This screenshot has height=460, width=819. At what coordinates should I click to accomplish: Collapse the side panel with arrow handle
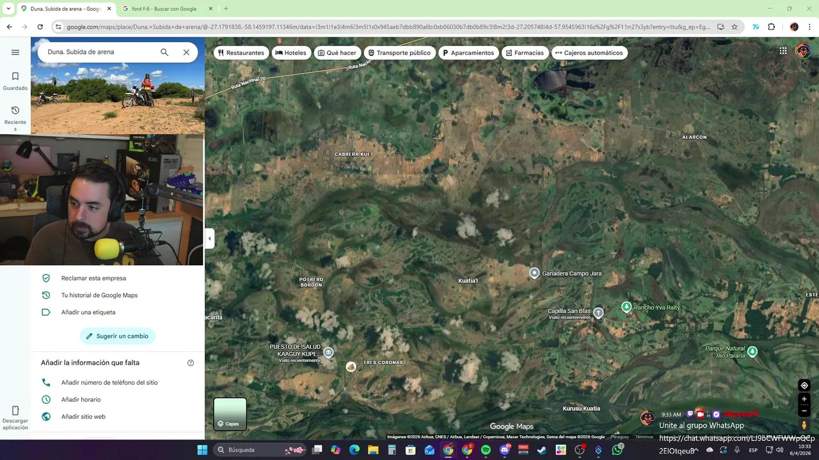click(x=209, y=238)
